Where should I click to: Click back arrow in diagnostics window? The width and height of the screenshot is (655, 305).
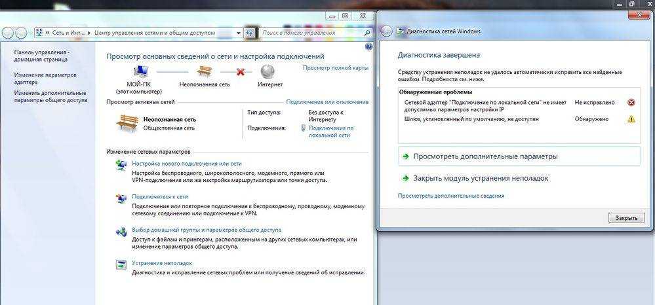(x=386, y=31)
